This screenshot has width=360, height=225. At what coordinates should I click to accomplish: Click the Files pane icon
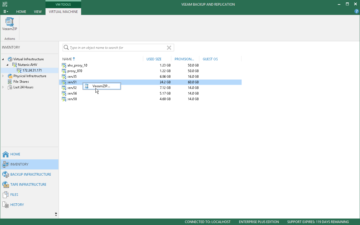click(6, 195)
